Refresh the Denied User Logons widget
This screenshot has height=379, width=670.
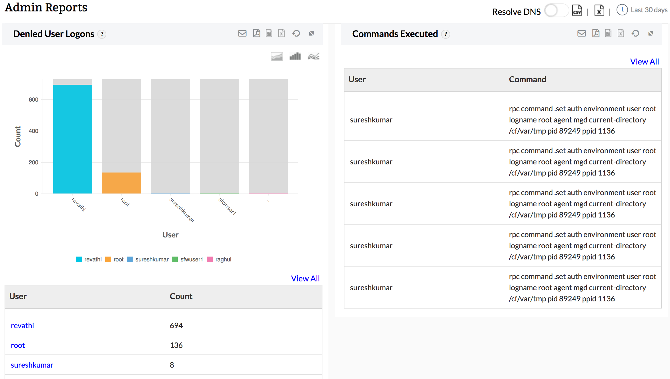click(x=296, y=34)
